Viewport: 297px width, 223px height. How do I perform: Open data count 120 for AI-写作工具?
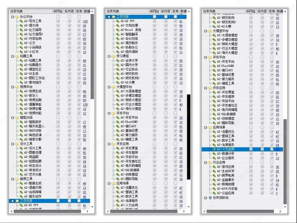point(85,21)
